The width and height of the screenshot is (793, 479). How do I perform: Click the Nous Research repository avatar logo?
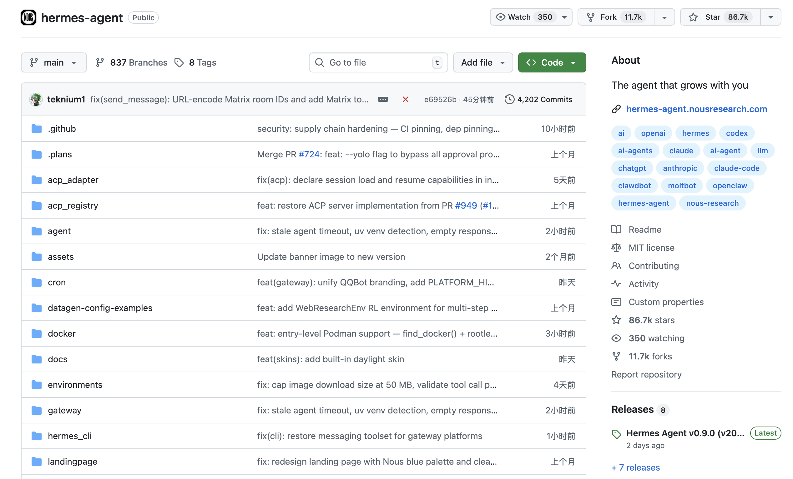tap(28, 17)
